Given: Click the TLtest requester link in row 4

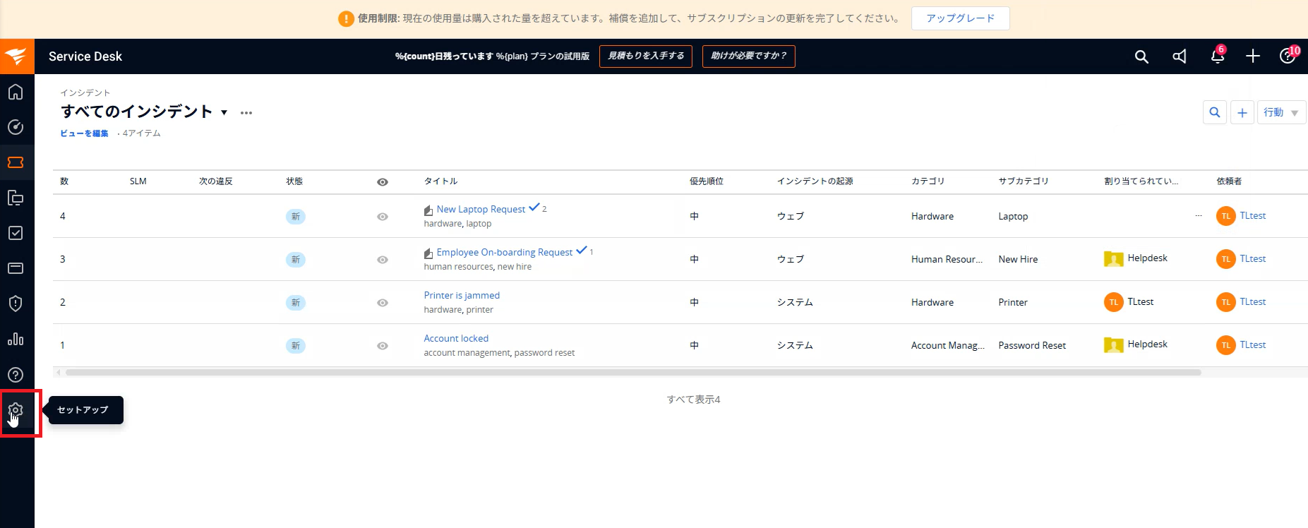Looking at the screenshot, I should coord(1253,216).
